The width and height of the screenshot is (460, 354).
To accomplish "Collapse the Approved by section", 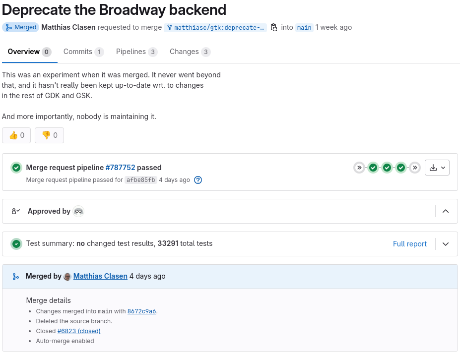I will click(446, 211).
